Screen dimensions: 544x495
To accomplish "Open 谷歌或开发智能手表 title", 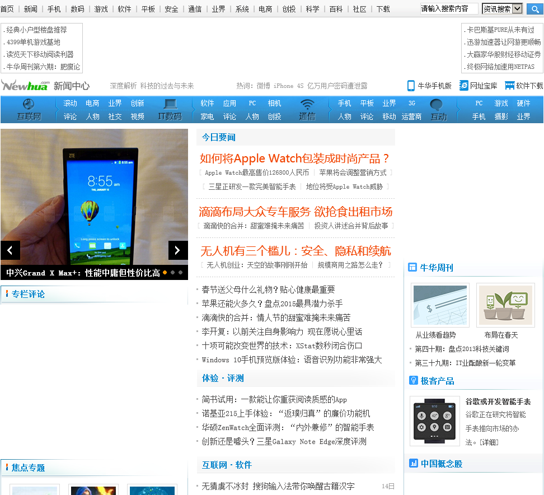I will pyautogui.click(x=498, y=401).
